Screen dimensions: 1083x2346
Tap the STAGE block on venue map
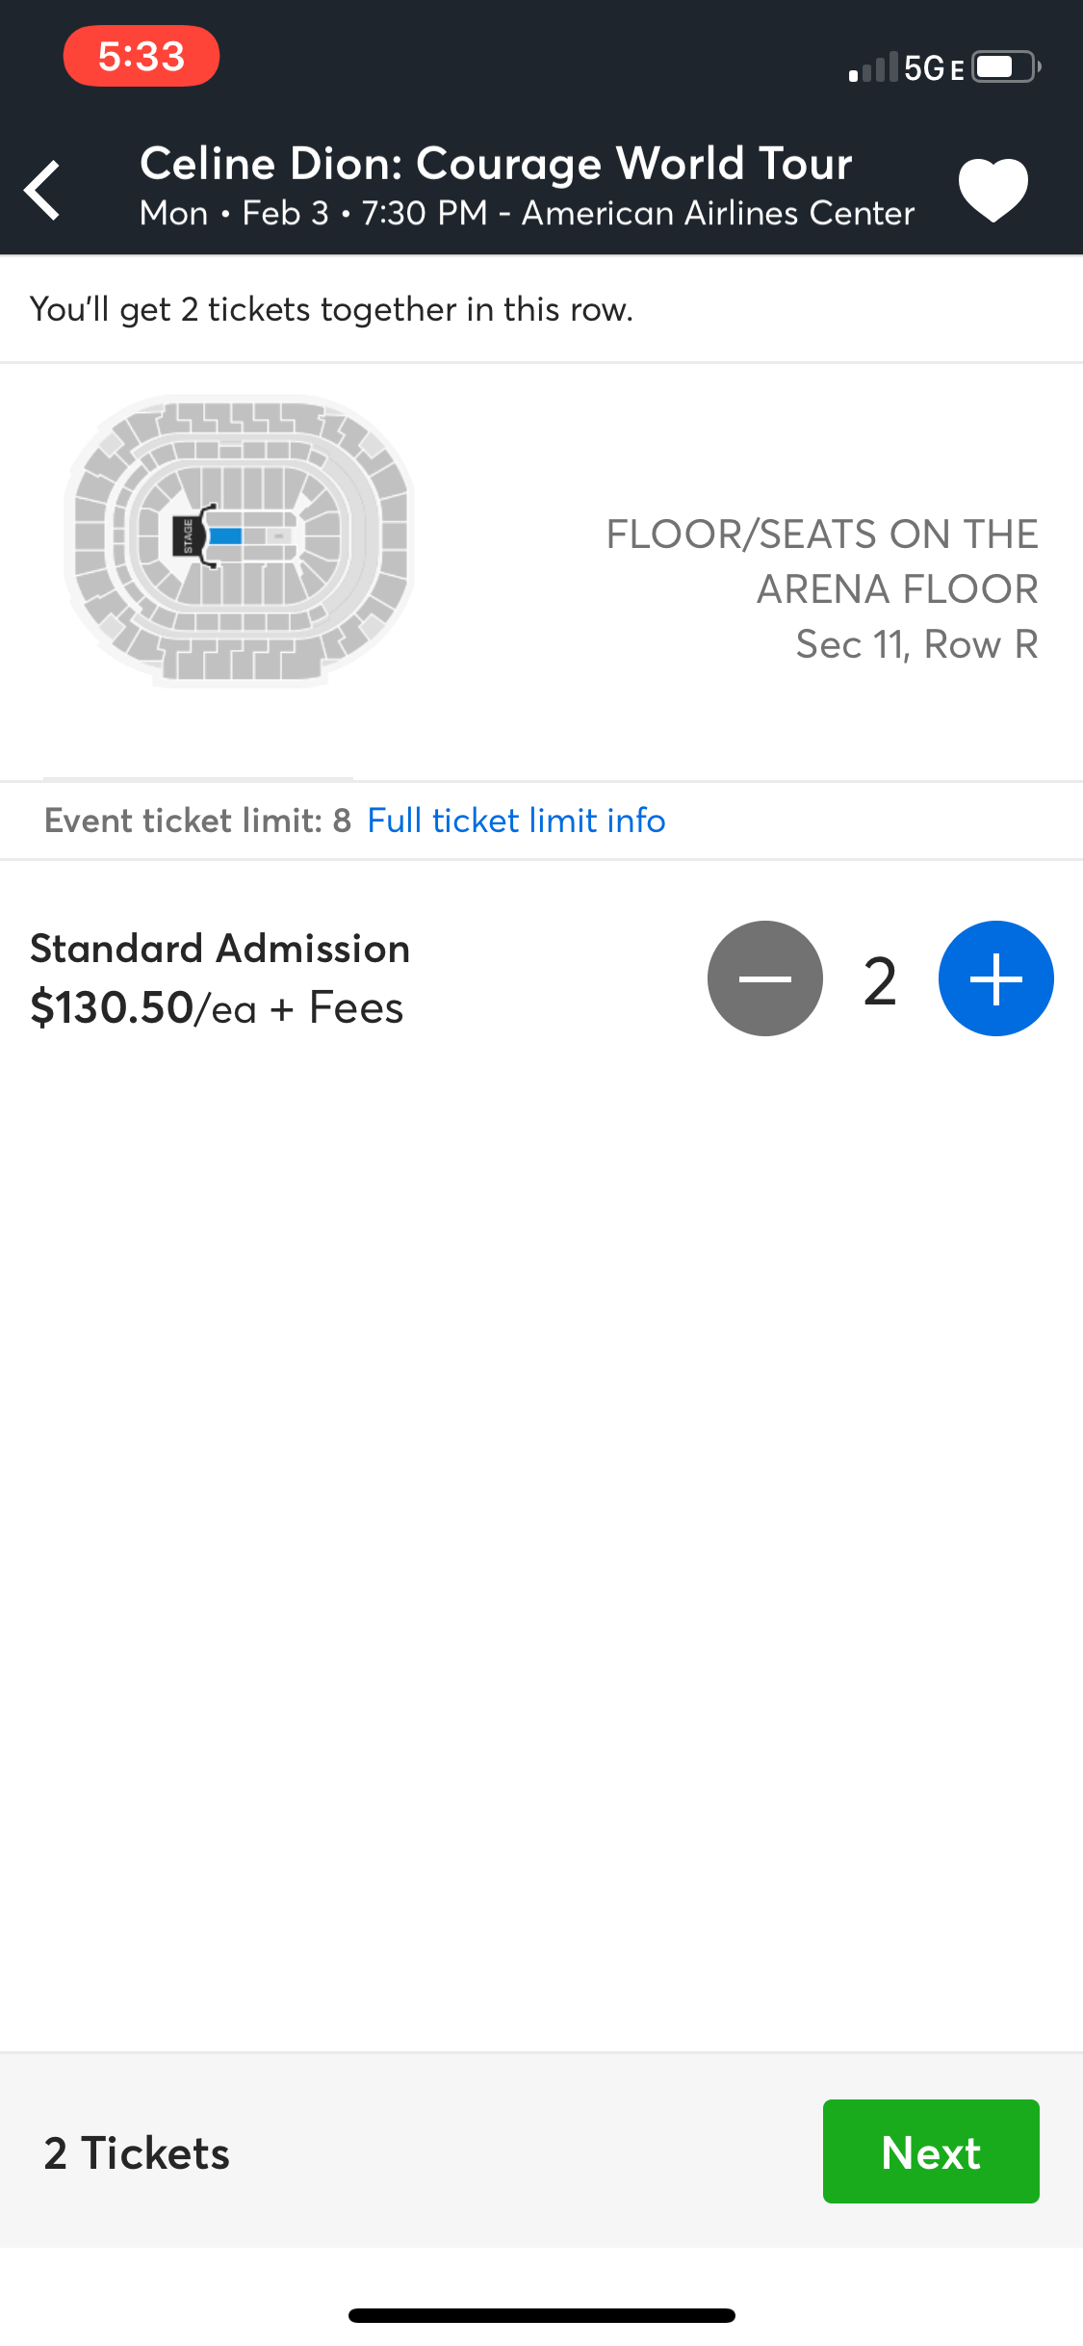[188, 536]
